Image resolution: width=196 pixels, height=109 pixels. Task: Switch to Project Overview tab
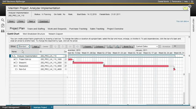(115, 29)
